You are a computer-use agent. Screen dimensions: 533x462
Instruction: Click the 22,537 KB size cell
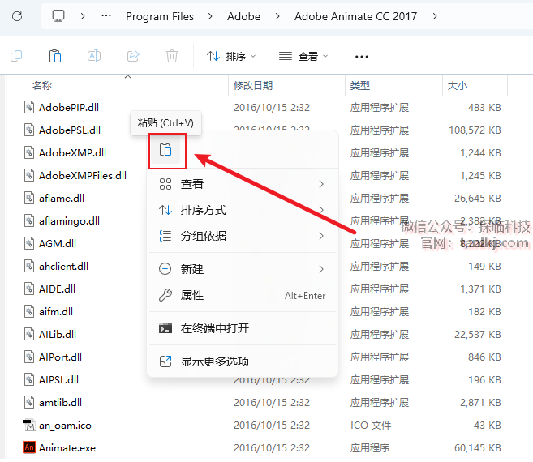coord(478,335)
